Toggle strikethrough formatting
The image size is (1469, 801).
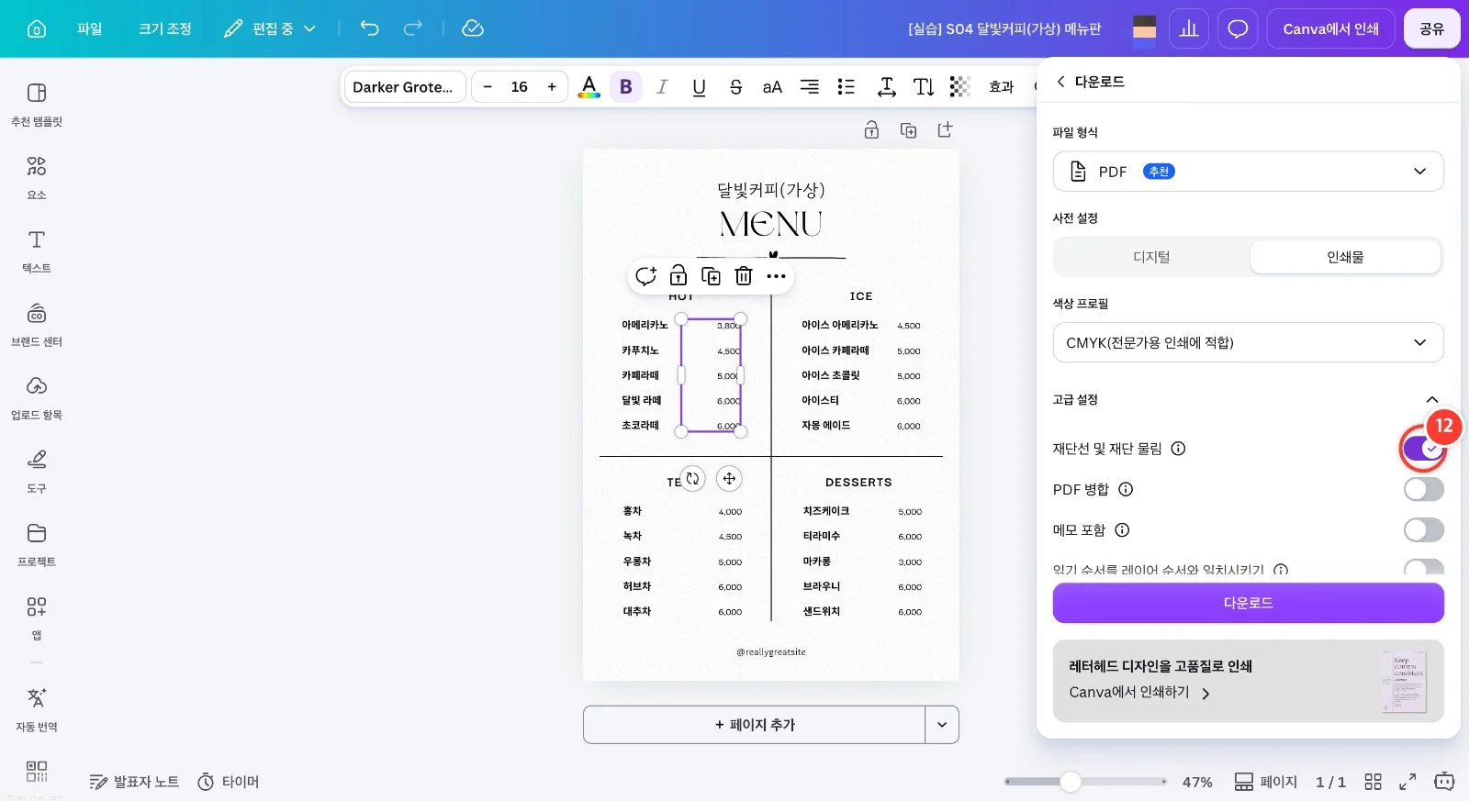[735, 87]
